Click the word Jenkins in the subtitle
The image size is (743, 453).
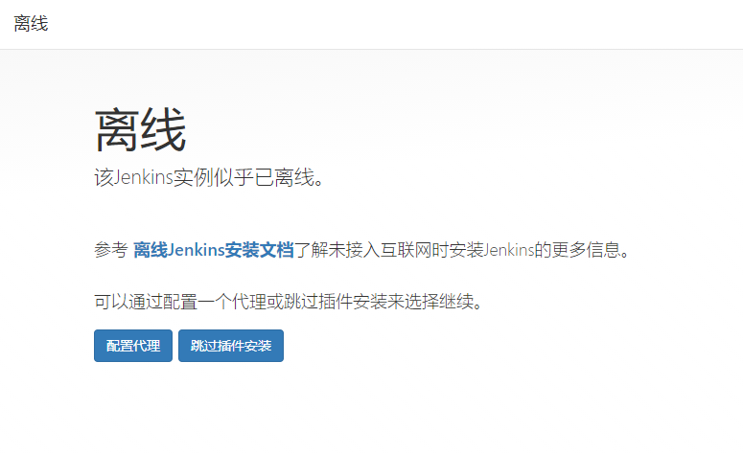144,178
